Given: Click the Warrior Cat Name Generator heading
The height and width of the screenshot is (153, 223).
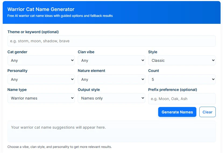Looking at the screenshot, I should coord(41,9).
